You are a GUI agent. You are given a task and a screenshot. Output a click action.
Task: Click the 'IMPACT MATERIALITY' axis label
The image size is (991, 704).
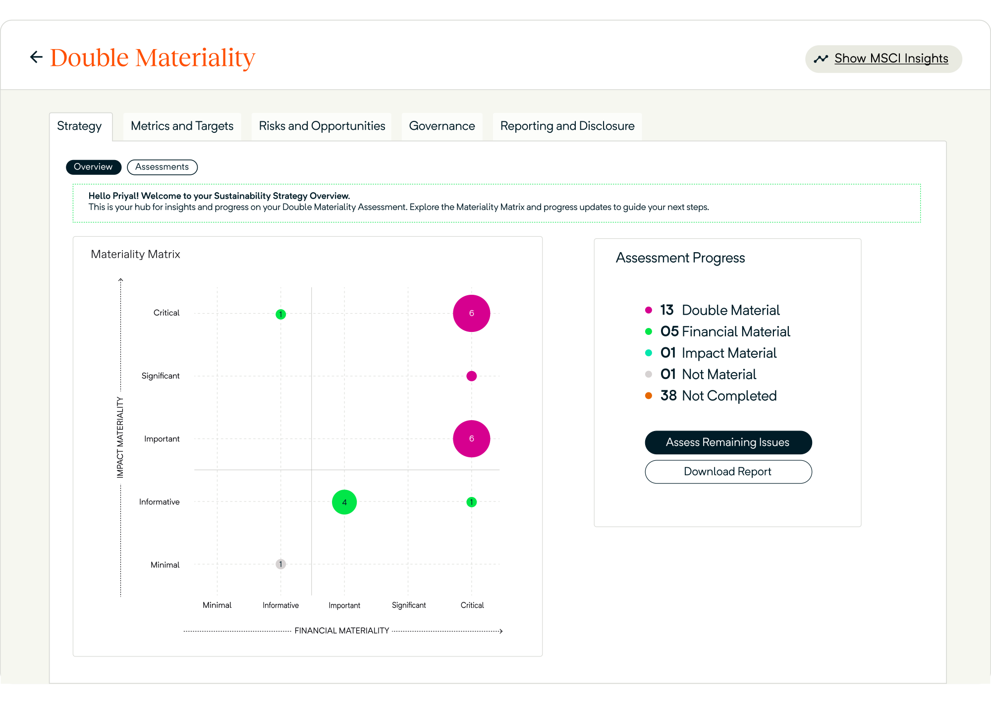tap(120, 437)
